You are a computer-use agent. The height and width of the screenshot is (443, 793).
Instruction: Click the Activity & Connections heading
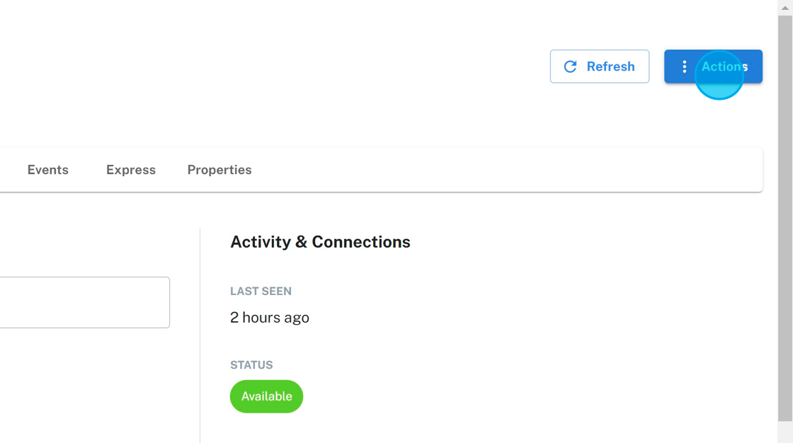pyautogui.click(x=320, y=242)
